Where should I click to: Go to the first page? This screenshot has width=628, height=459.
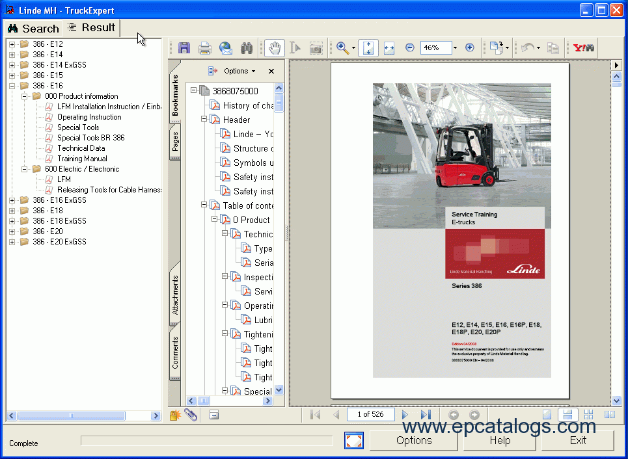click(315, 415)
